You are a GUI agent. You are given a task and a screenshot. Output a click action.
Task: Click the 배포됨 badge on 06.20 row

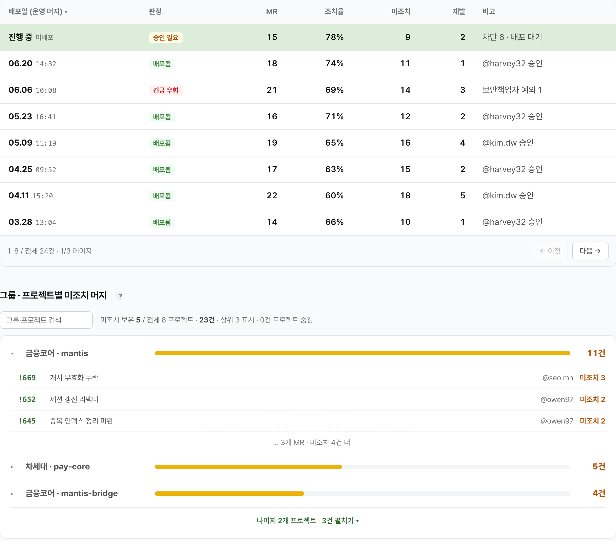pos(162,64)
